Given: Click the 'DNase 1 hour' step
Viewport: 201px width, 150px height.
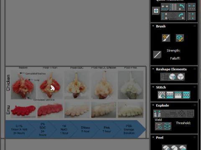Looking at the screenshot, I should (85, 130).
